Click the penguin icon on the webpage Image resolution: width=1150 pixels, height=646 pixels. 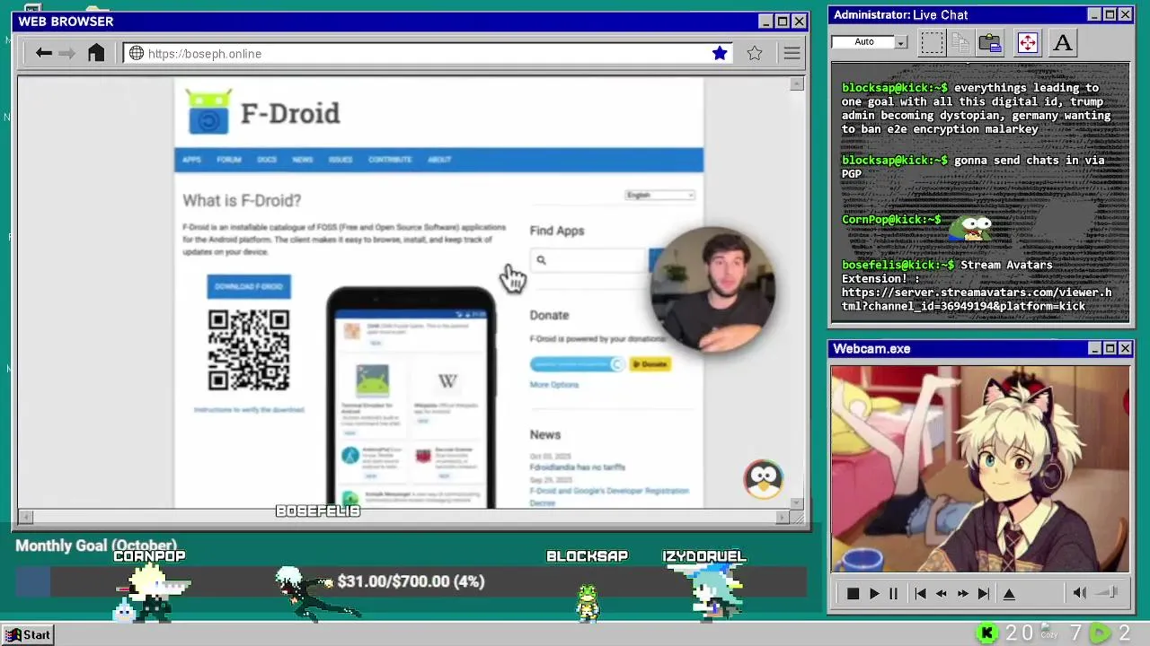763,479
